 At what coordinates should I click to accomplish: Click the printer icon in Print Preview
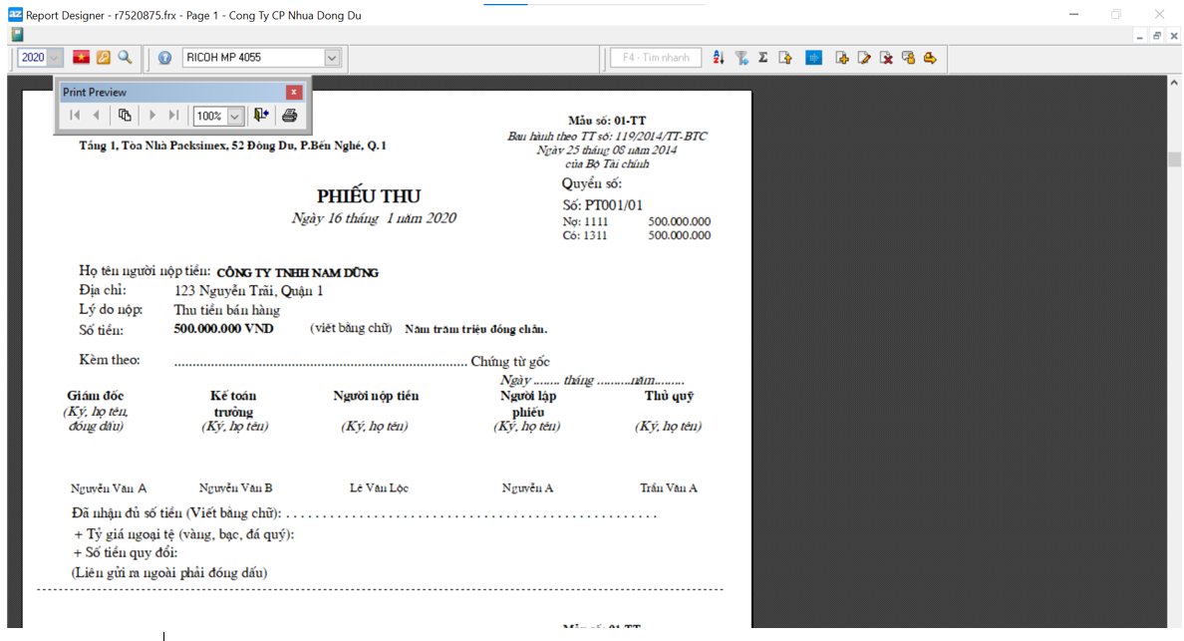point(289,116)
